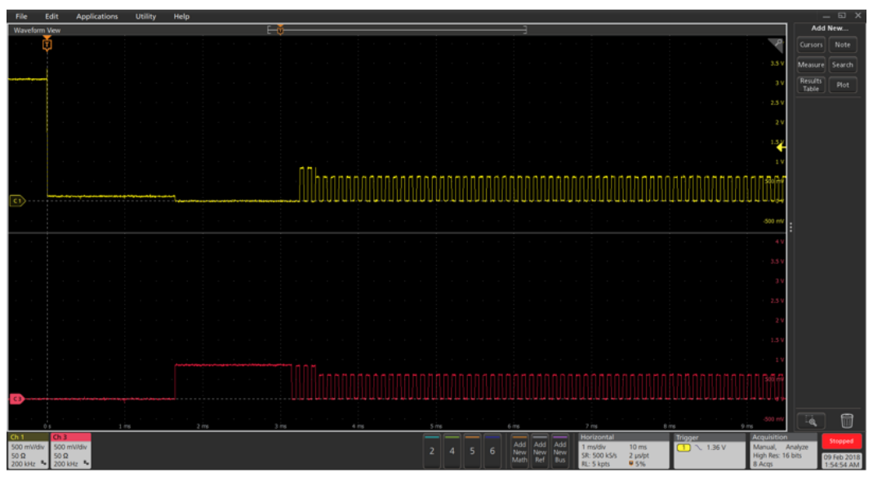Open the Utility menu

145,16
